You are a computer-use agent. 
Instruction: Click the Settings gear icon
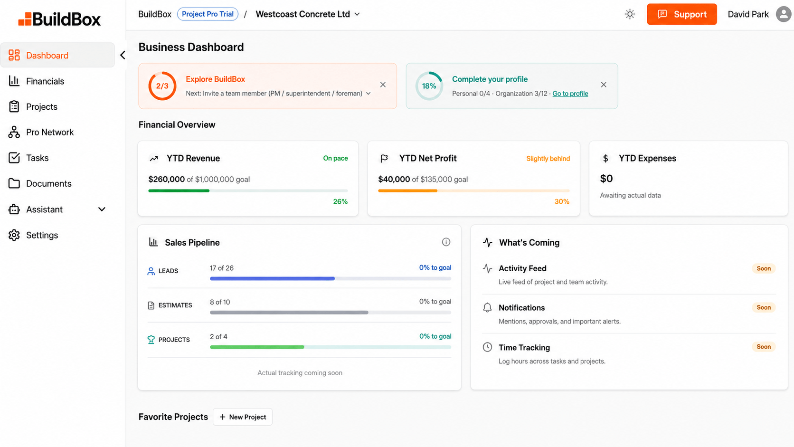coord(14,235)
